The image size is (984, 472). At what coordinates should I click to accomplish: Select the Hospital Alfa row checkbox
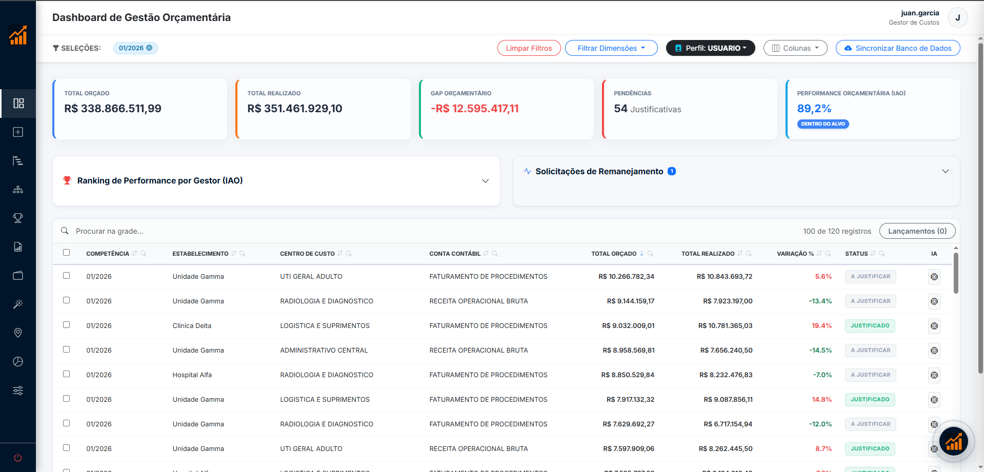(x=66, y=374)
